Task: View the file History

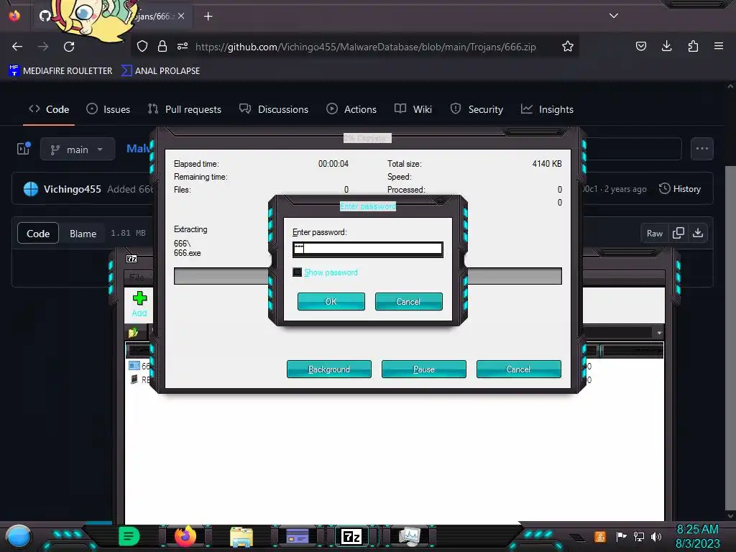Action: click(680, 189)
